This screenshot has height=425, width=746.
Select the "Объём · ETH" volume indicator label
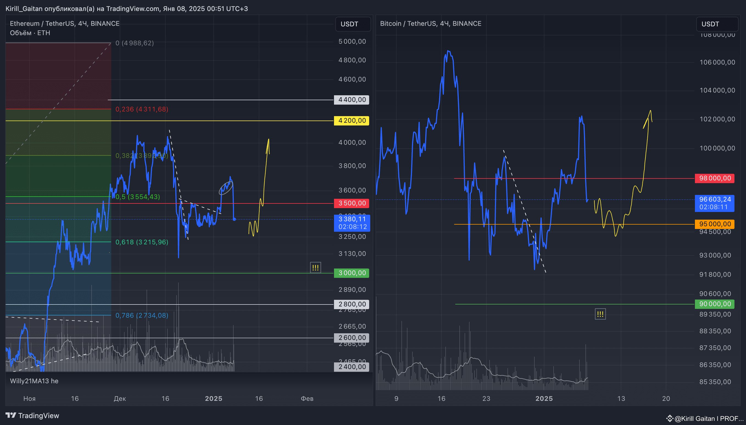pyautogui.click(x=29, y=33)
